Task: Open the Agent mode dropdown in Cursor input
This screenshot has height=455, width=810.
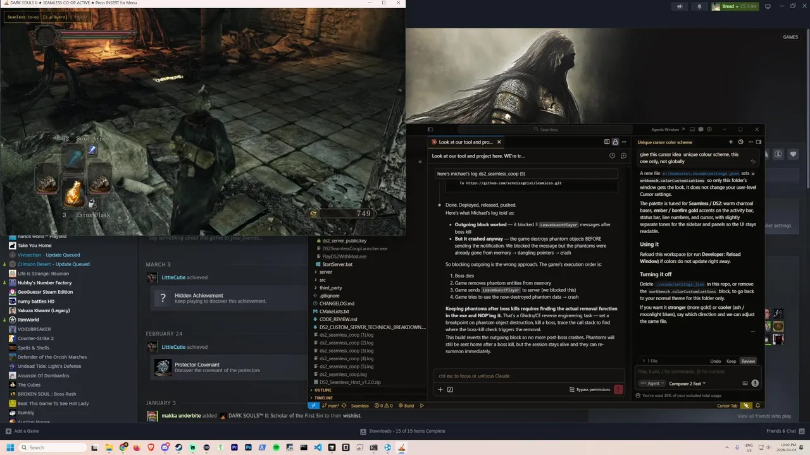Action: (x=652, y=383)
